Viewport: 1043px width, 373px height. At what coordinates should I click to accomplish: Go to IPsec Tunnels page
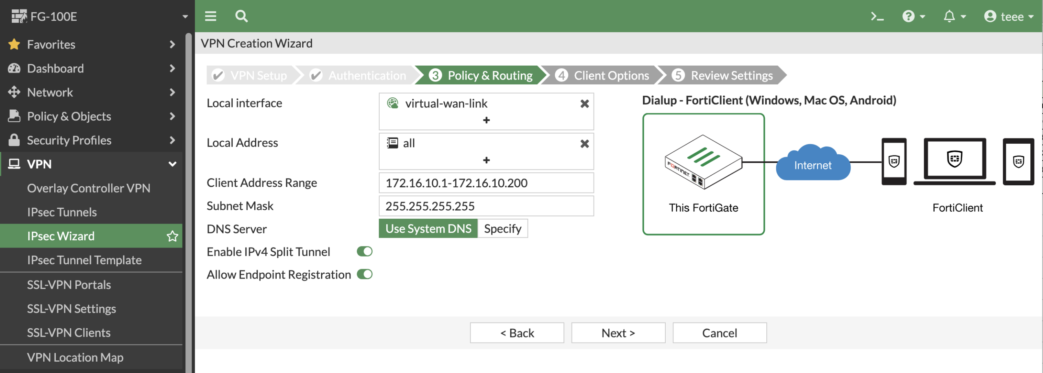click(x=62, y=212)
